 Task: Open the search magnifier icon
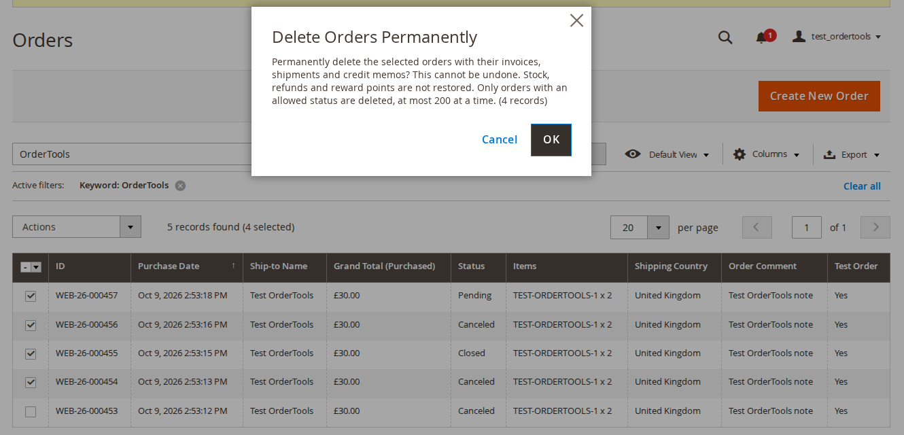(725, 37)
